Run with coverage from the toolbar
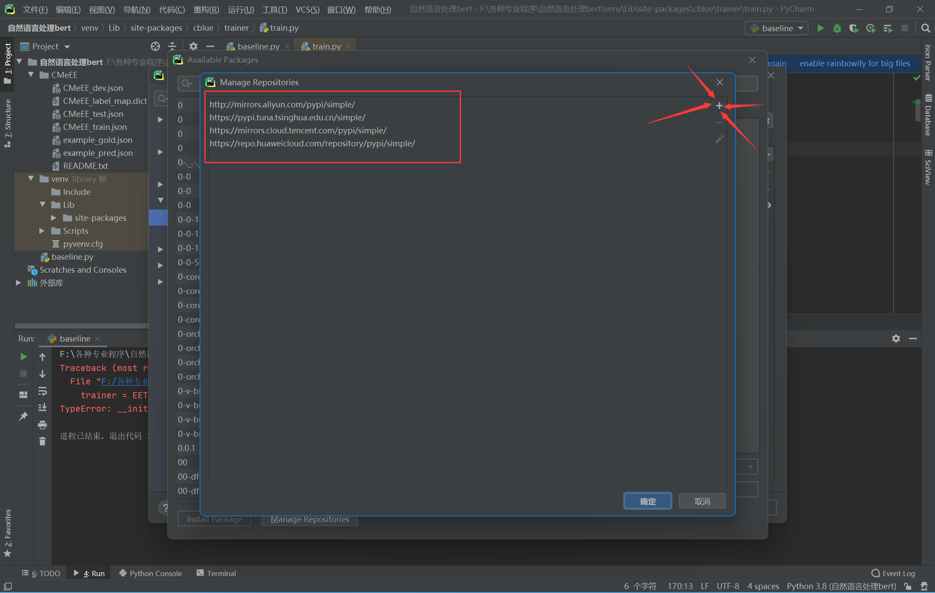 click(x=854, y=28)
